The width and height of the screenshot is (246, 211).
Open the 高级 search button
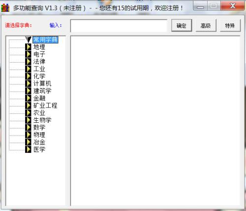click(206, 26)
